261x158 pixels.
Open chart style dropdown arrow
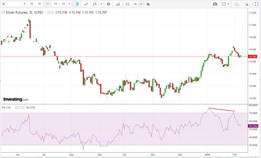[x=101, y=4]
